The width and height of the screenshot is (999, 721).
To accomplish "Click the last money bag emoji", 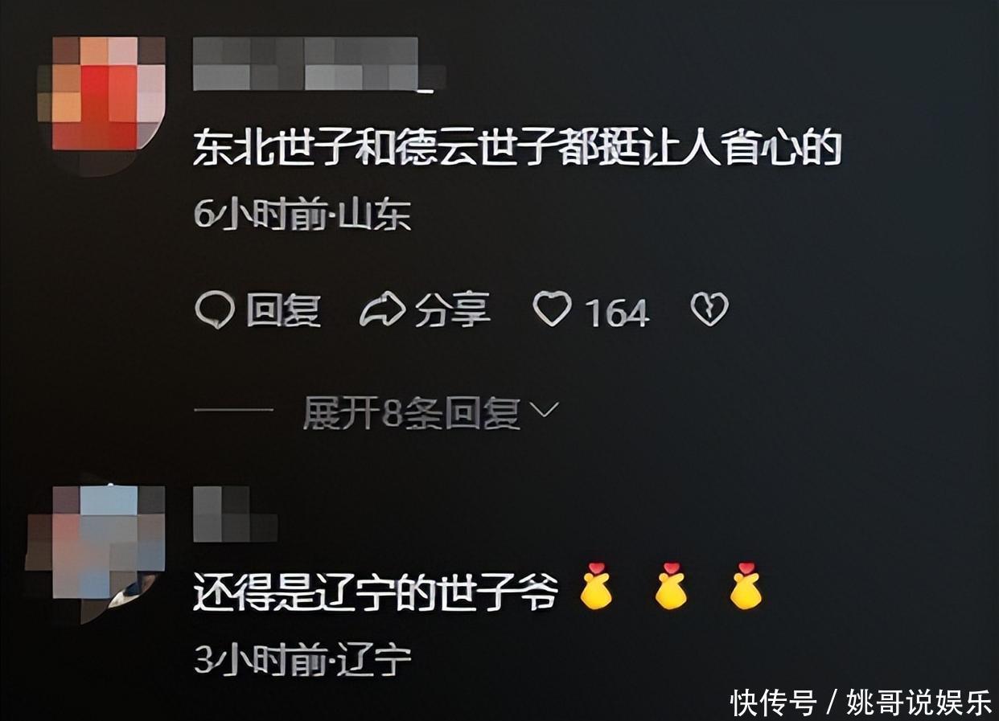I will pos(746,586).
